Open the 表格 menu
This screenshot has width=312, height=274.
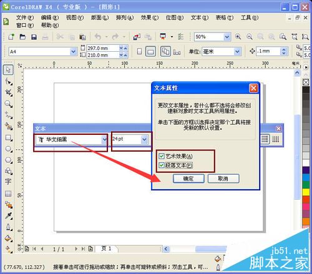[225, 18]
